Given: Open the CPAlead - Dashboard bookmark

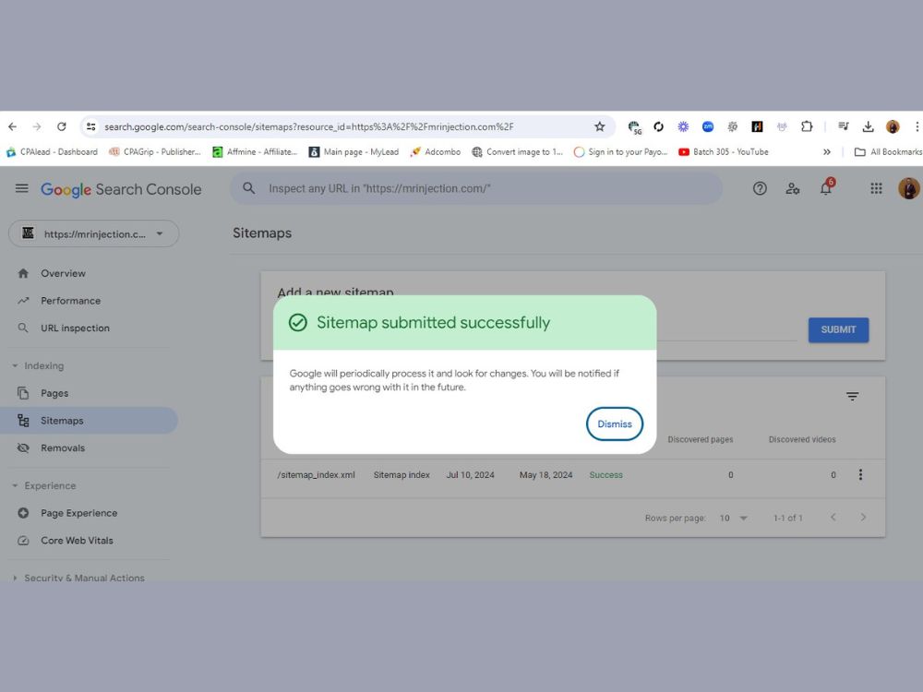Looking at the screenshot, I should click(x=52, y=152).
